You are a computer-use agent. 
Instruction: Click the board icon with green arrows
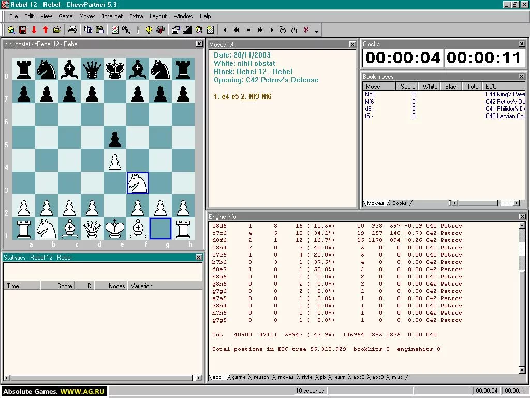tap(115, 30)
